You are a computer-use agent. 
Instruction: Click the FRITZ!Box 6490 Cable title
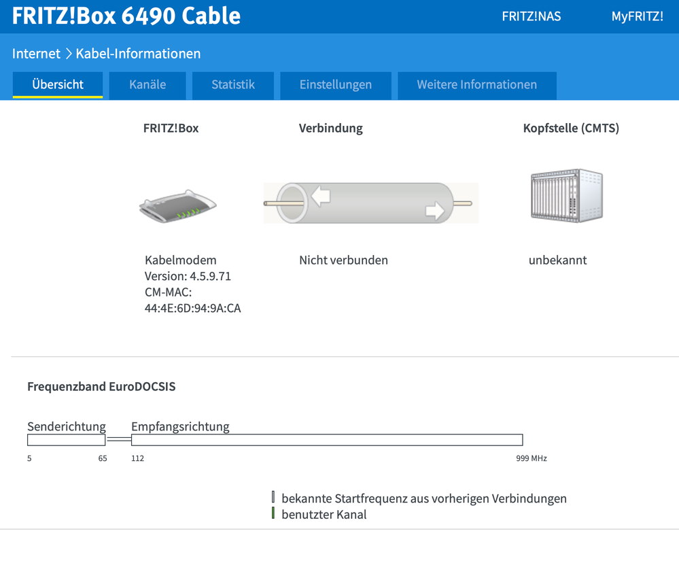coord(126,16)
